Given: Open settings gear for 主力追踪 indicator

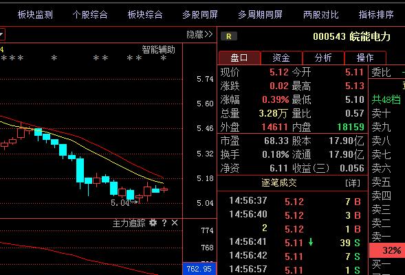Looking at the screenshot, I should (x=153, y=223).
